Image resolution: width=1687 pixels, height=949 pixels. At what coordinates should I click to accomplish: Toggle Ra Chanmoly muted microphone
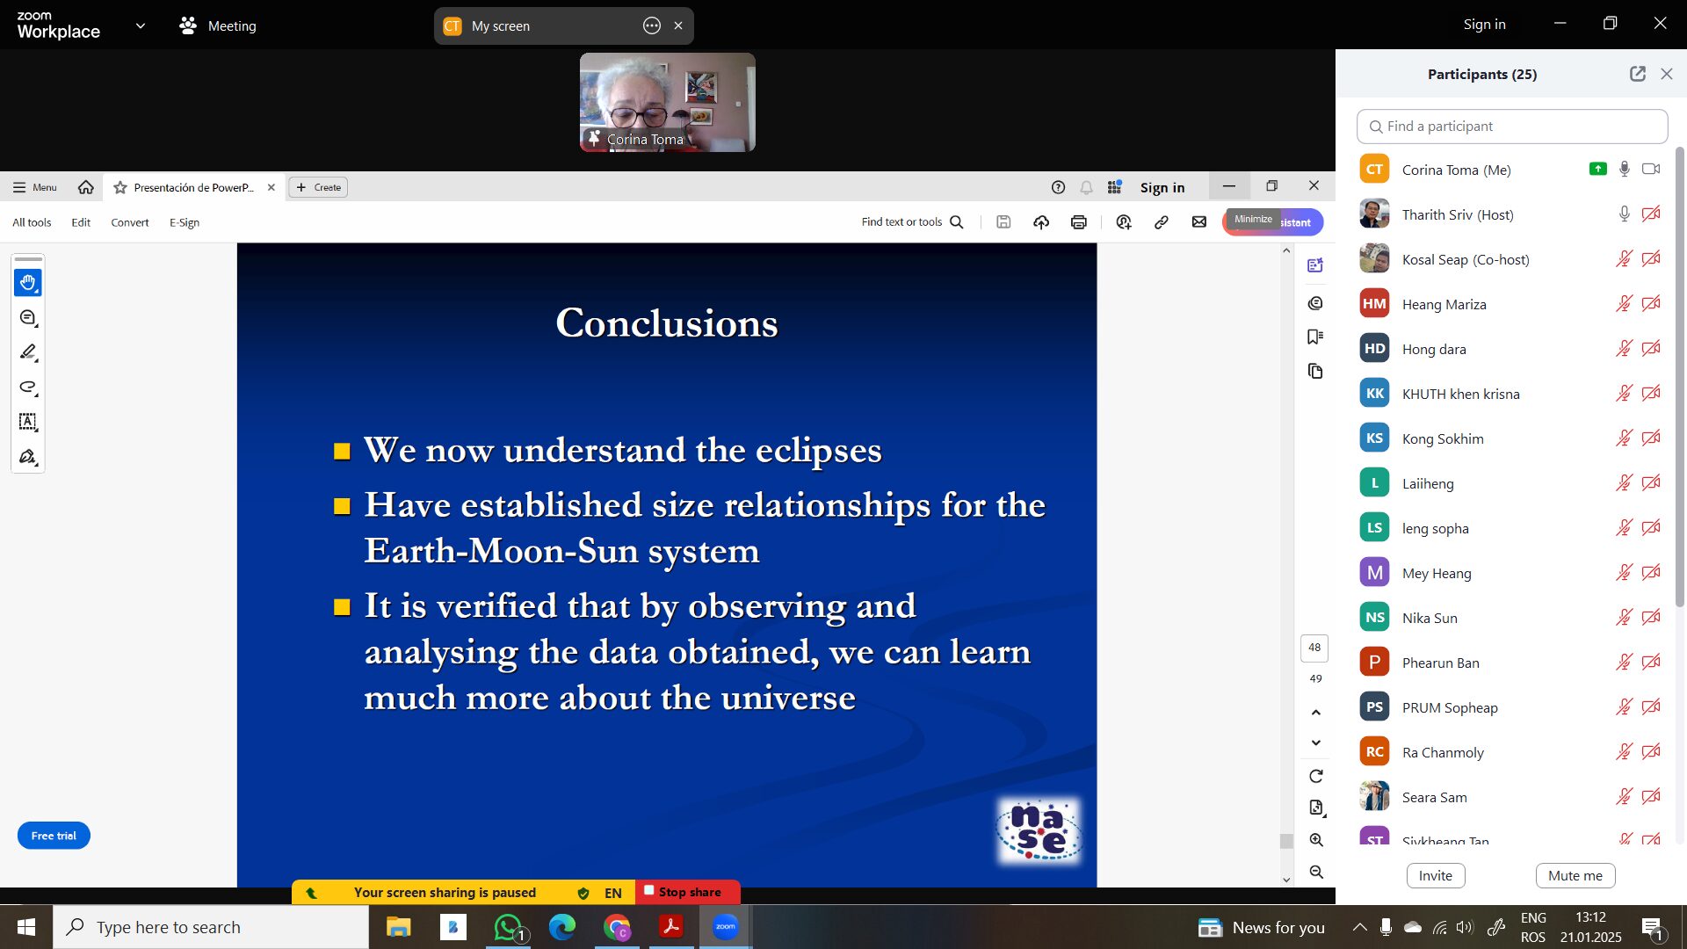point(1625,751)
